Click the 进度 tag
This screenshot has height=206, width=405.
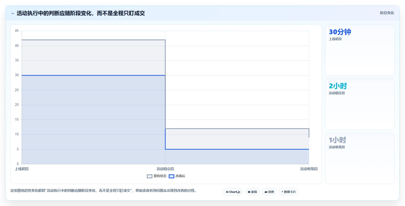(269, 192)
